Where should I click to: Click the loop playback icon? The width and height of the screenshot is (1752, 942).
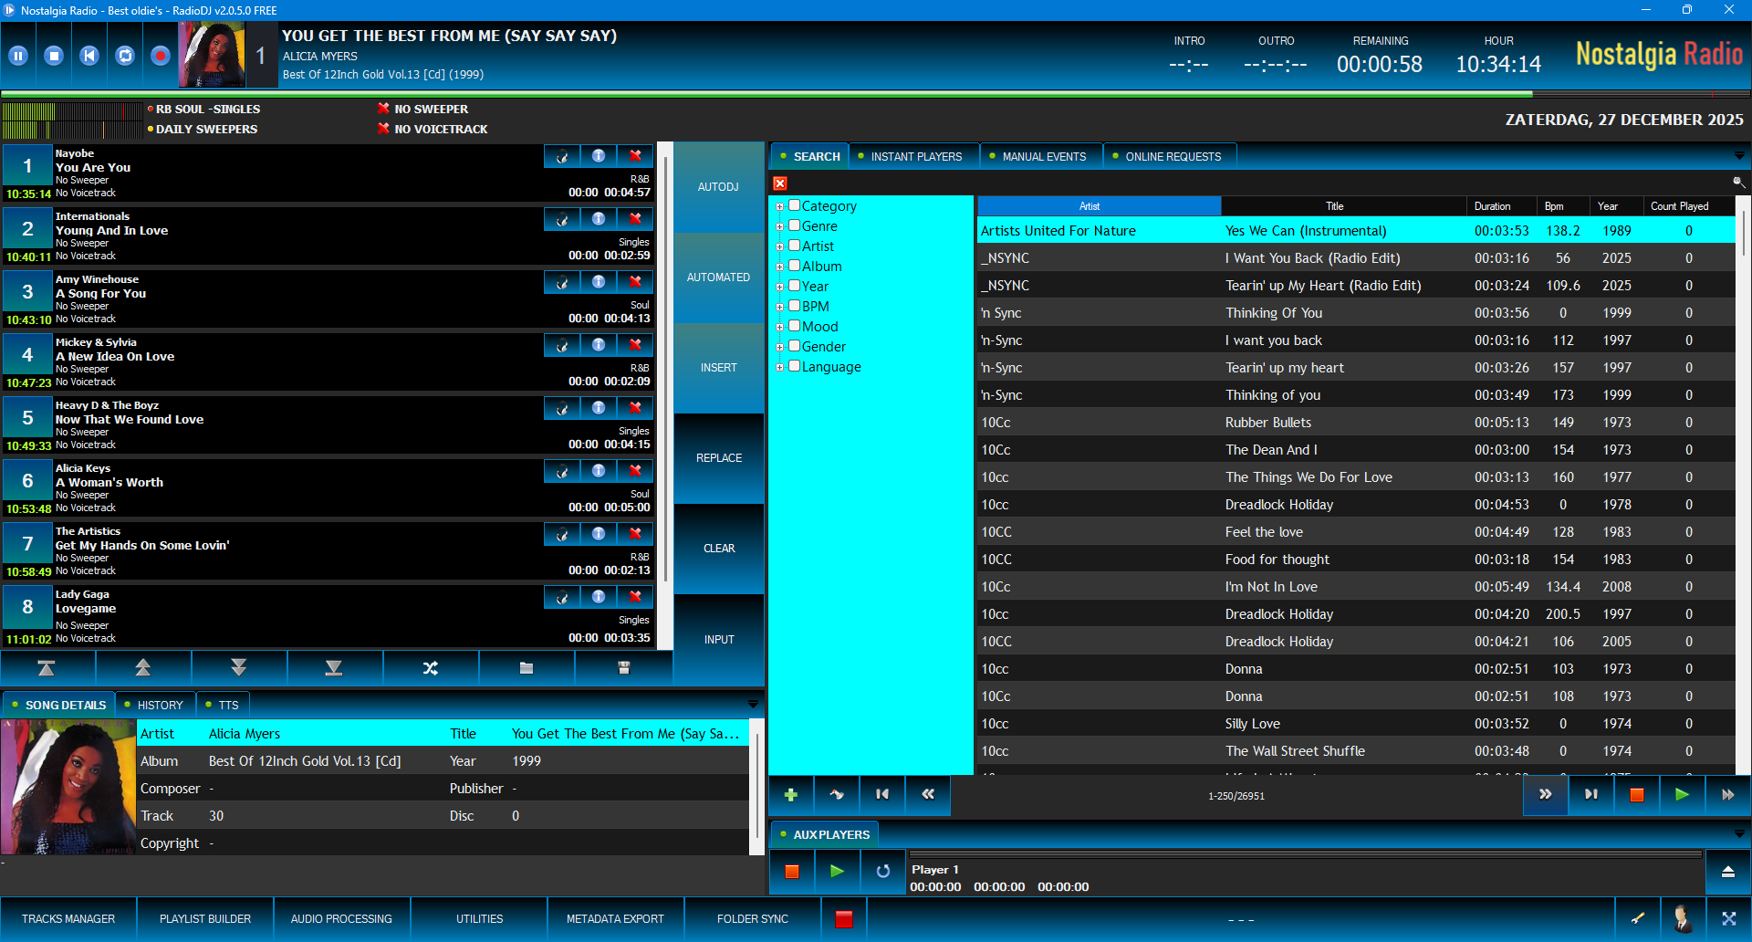pyautogui.click(x=124, y=55)
